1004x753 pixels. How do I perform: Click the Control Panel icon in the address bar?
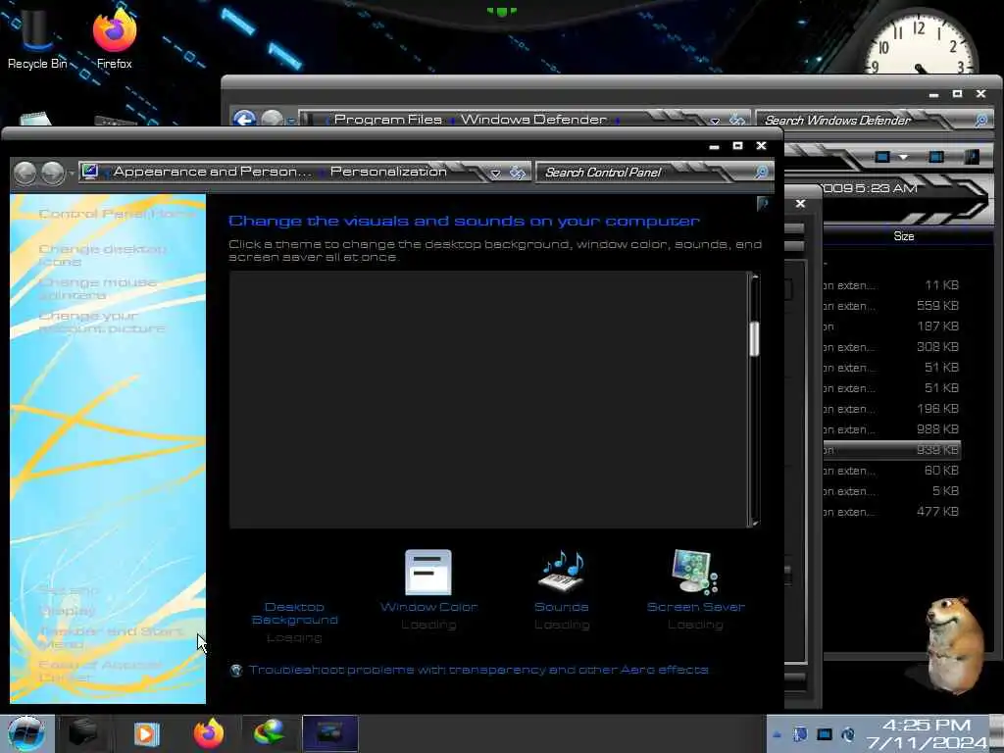[90, 172]
